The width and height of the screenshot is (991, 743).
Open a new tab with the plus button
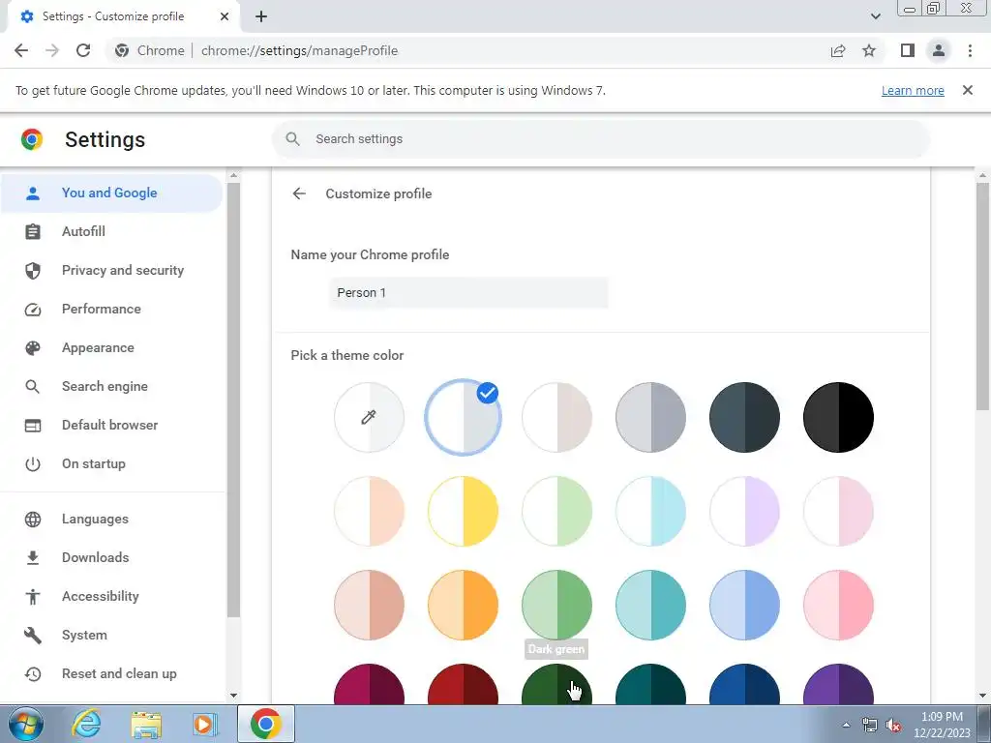(261, 16)
